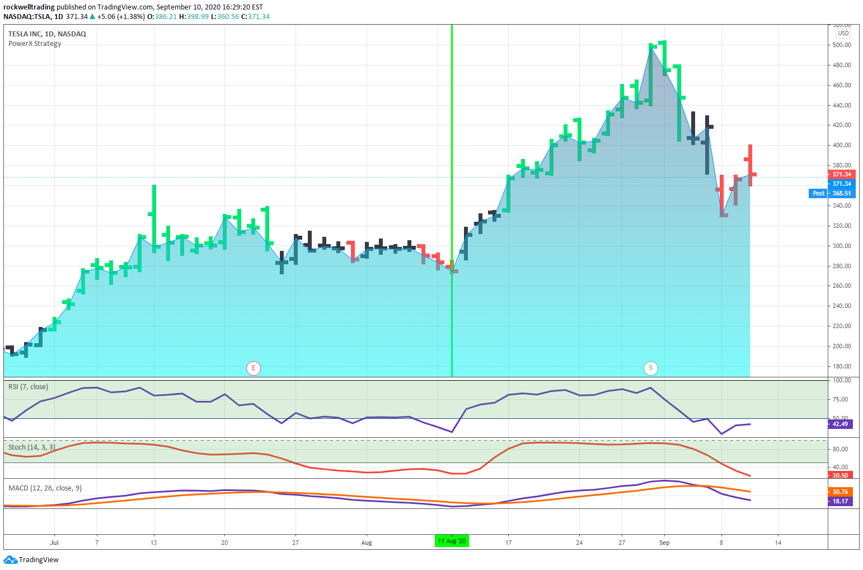Click the '17' date label on time axis
This screenshot has width=863, height=570.
pos(508,543)
